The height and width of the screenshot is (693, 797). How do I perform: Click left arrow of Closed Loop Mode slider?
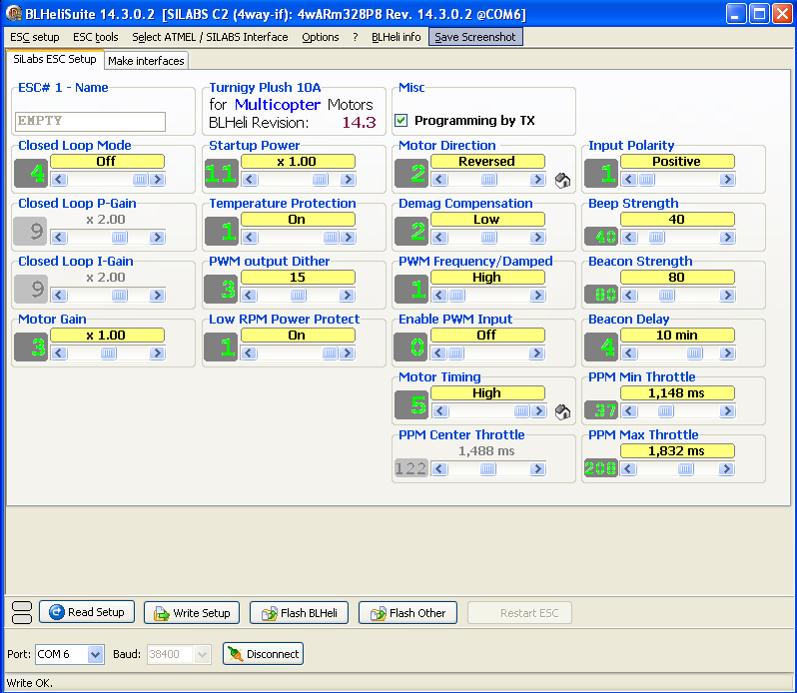[59, 180]
